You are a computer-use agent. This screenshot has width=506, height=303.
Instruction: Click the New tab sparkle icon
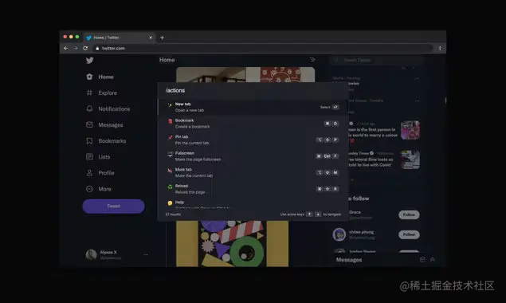(170, 105)
